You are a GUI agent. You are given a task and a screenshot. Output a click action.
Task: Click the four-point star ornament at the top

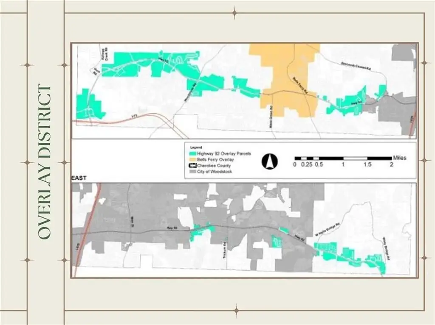[x=234, y=13]
